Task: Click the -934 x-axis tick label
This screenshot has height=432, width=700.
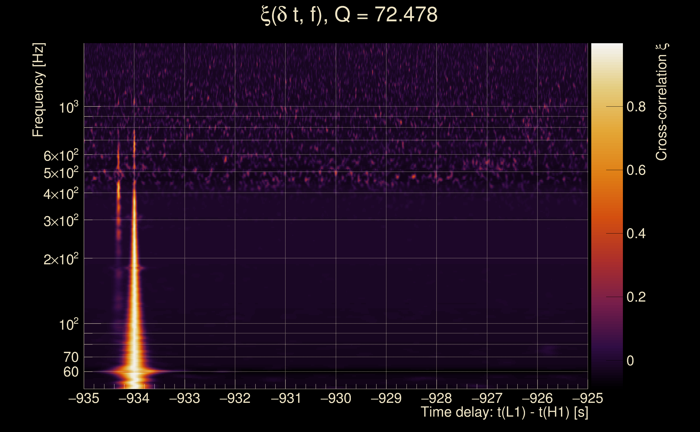Action: (x=134, y=398)
